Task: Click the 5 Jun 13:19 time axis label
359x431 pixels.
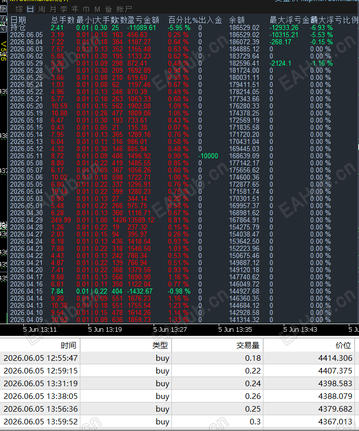Action: [105, 330]
